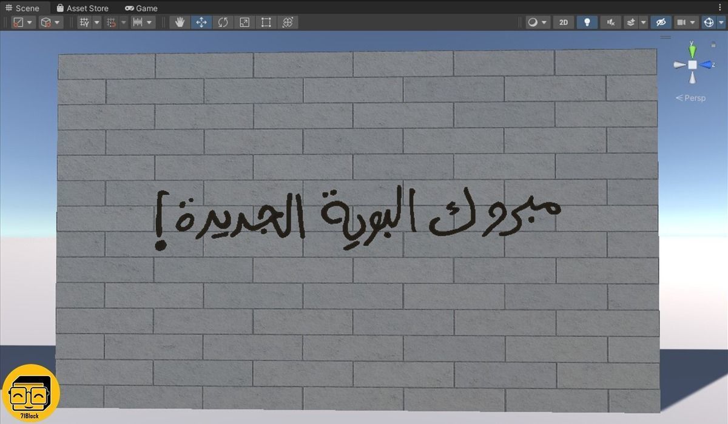Image resolution: width=728 pixels, height=424 pixels.
Task: Expand the grid snapping dropdown arrow
Action: click(x=123, y=22)
